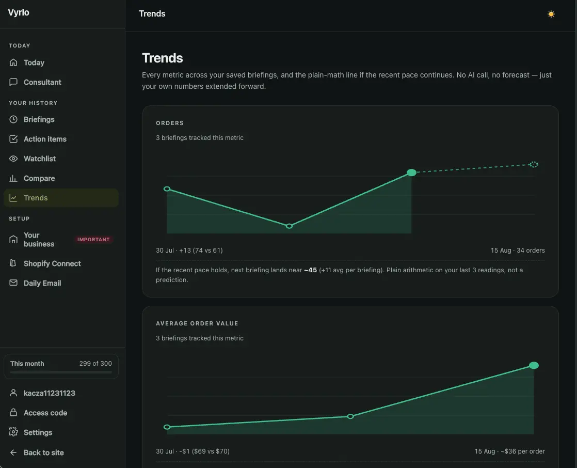Screen dimensions: 577x468
Task: Click the Back to site arrow icon
Action: pos(13,453)
